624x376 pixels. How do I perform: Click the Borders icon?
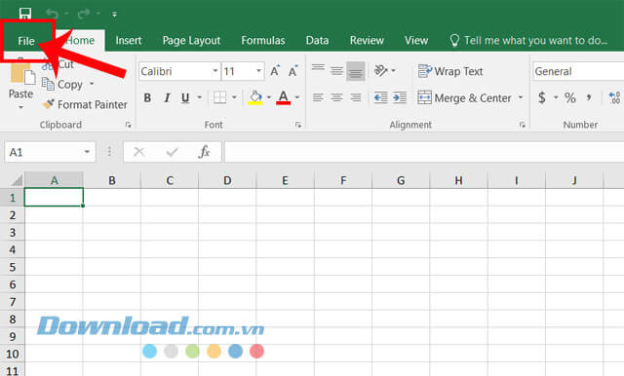219,97
